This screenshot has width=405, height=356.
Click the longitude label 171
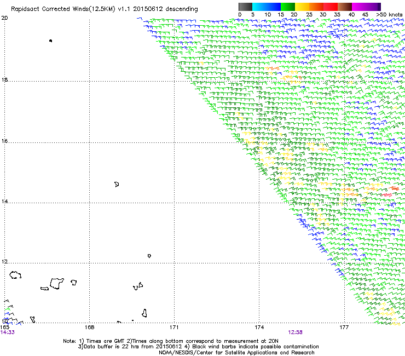174,328
